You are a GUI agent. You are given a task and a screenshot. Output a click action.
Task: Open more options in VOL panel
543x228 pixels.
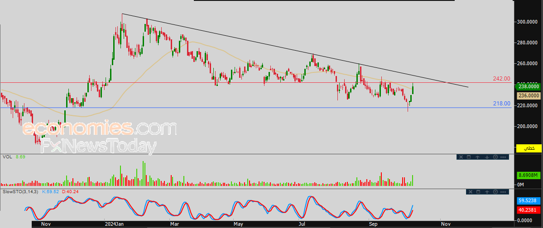(x=503, y=157)
